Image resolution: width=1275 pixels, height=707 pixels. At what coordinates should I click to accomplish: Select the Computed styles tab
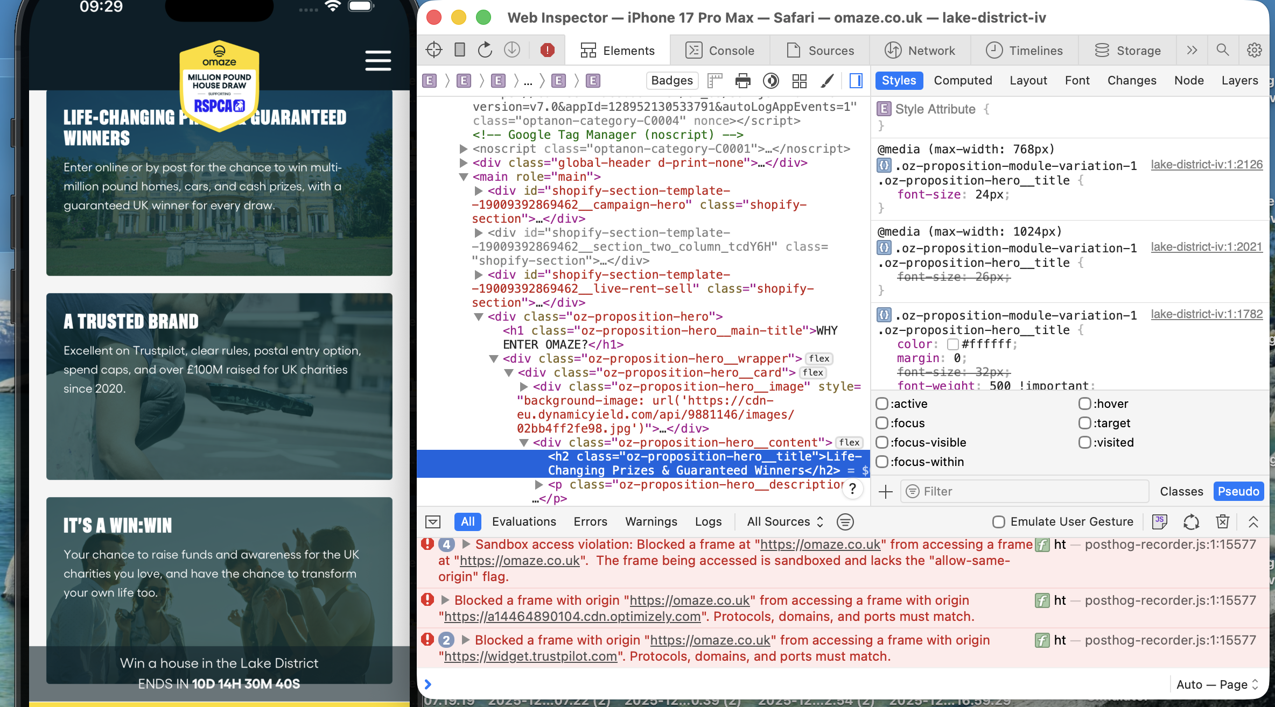click(x=963, y=80)
